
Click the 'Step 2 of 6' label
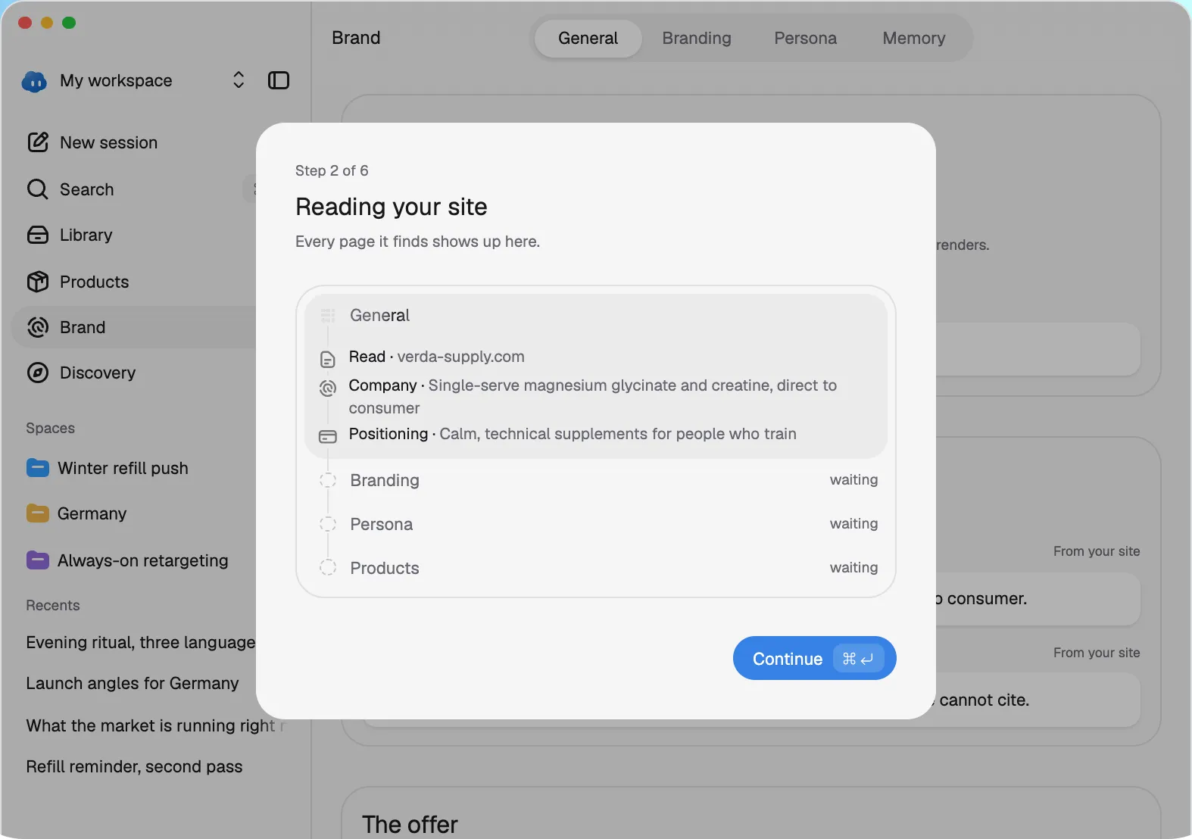click(332, 170)
